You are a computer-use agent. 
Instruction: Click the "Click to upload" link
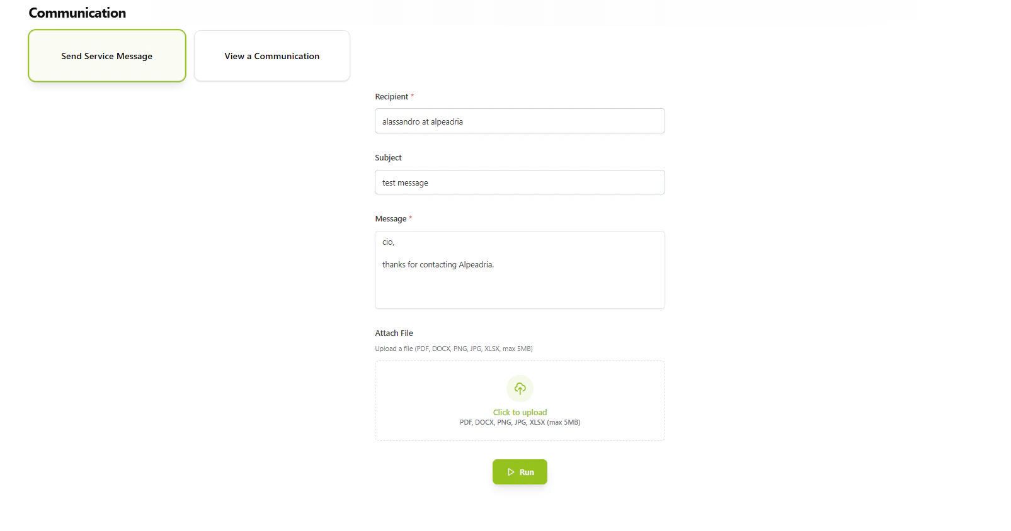point(519,412)
